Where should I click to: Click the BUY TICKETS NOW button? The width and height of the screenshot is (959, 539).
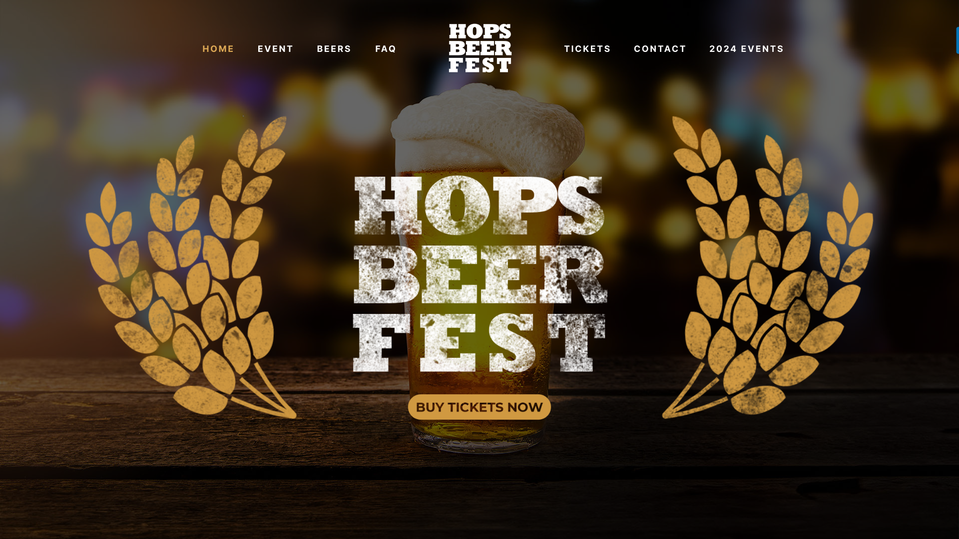click(479, 407)
